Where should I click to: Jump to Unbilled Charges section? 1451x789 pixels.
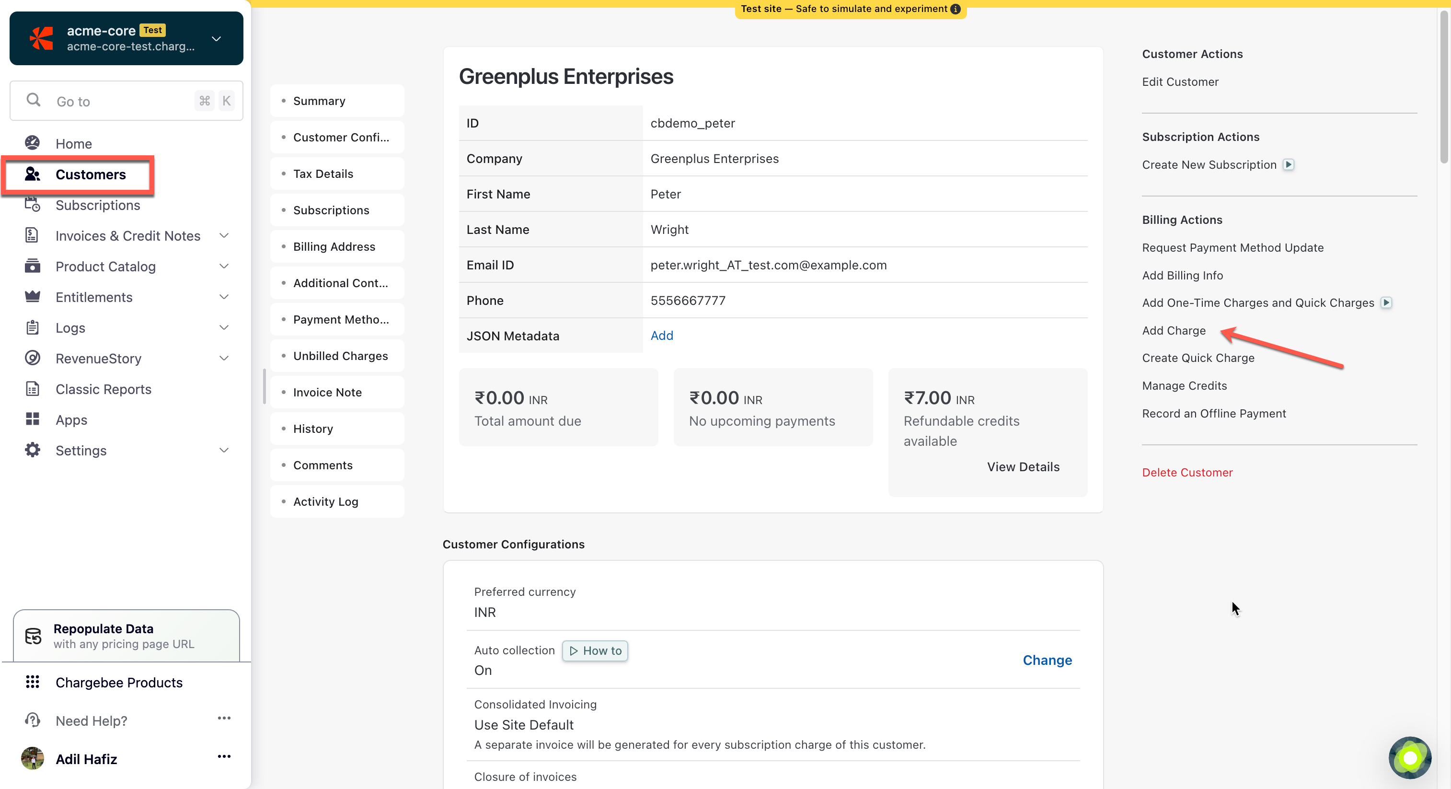(x=340, y=356)
